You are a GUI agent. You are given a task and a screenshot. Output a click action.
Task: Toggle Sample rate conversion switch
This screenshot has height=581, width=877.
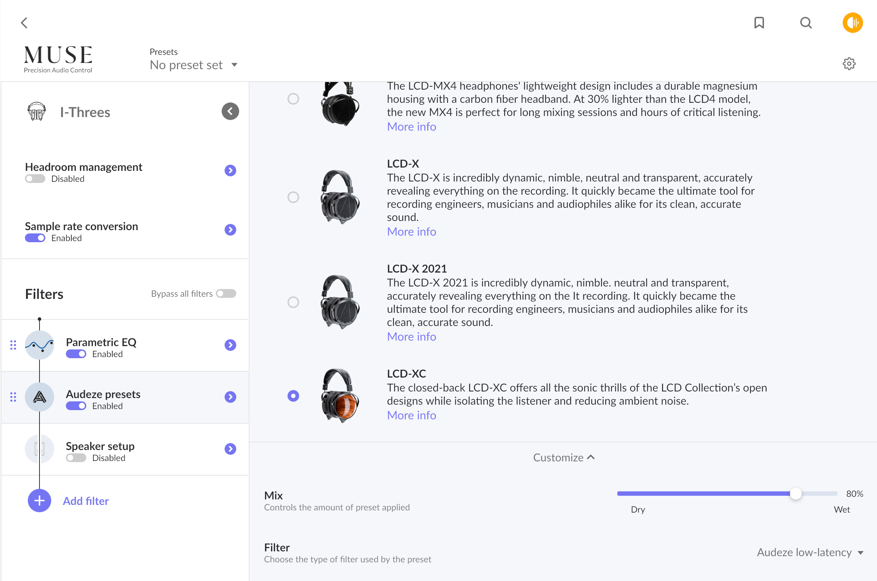point(35,238)
